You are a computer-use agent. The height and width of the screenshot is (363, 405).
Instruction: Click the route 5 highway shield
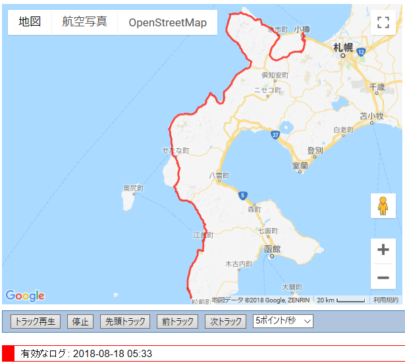point(243,195)
